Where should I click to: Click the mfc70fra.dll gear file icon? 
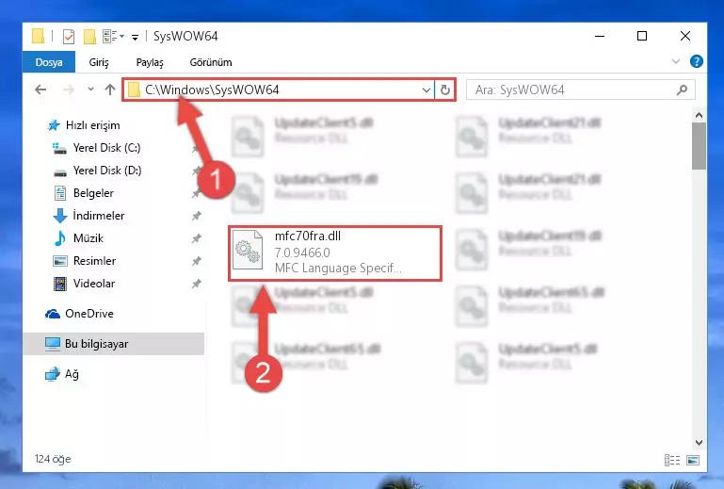tap(248, 251)
